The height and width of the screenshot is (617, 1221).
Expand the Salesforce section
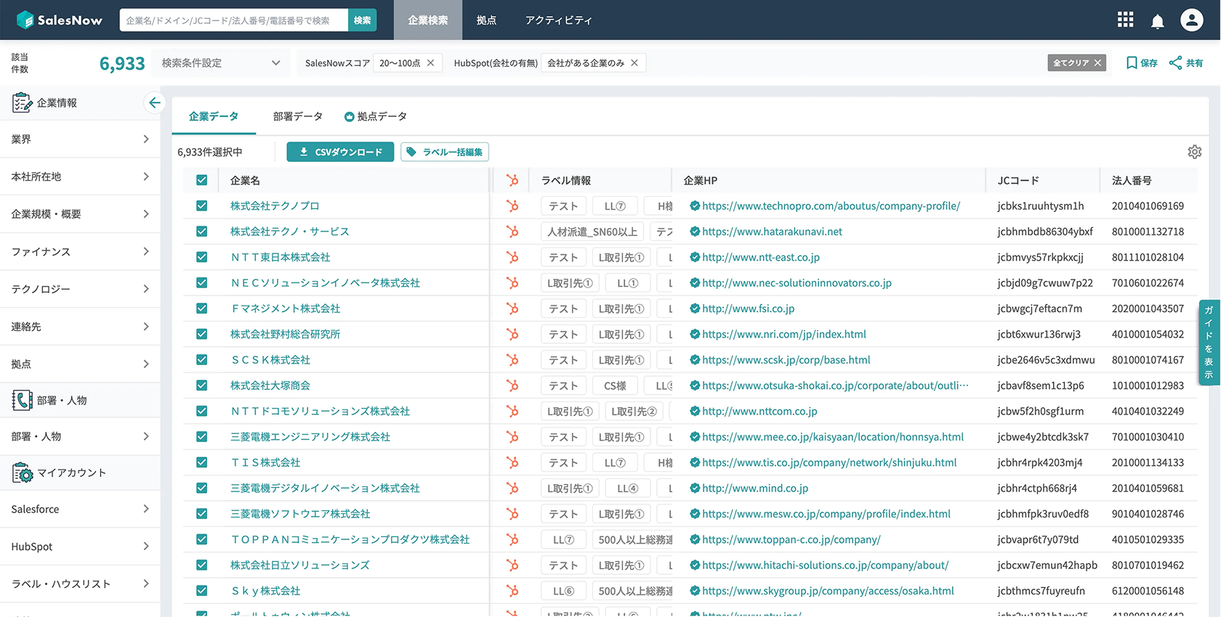point(80,510)
